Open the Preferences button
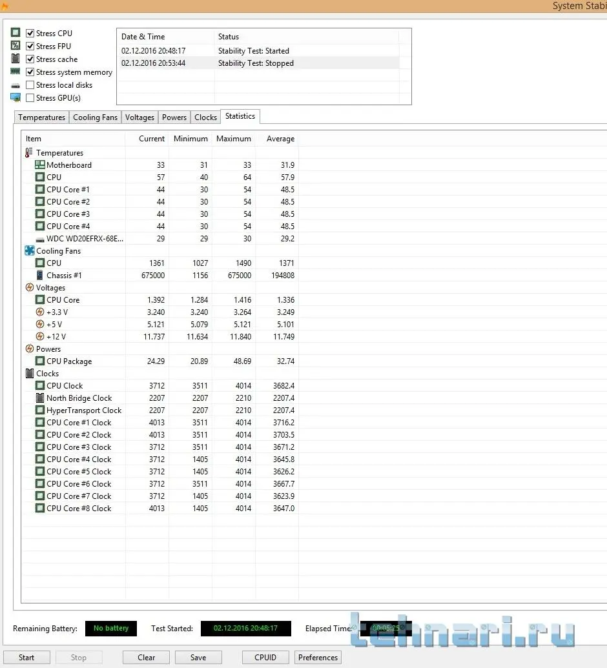 318,657
